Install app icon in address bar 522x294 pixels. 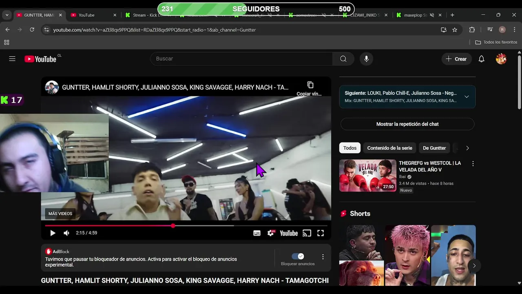(x=444, y=29)
